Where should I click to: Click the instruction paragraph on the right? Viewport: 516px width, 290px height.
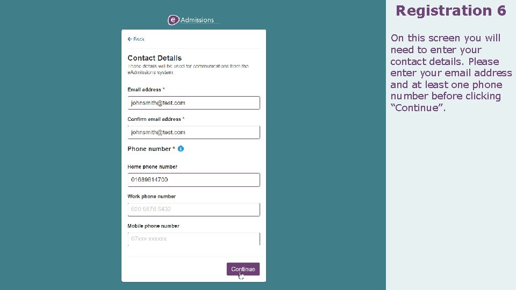(x=450, y=73)
